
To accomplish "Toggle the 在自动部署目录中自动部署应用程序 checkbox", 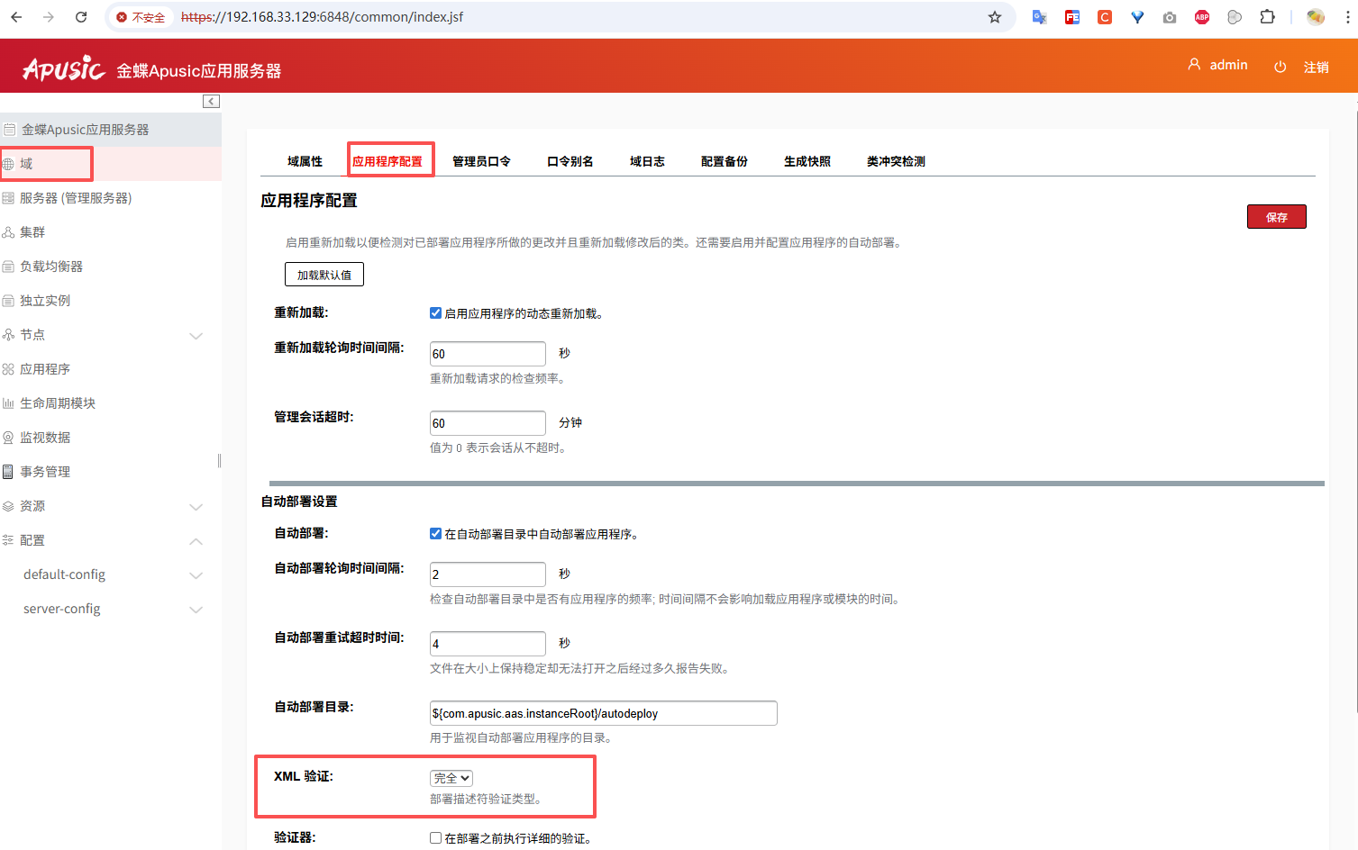I will click(x=435, y=534).
